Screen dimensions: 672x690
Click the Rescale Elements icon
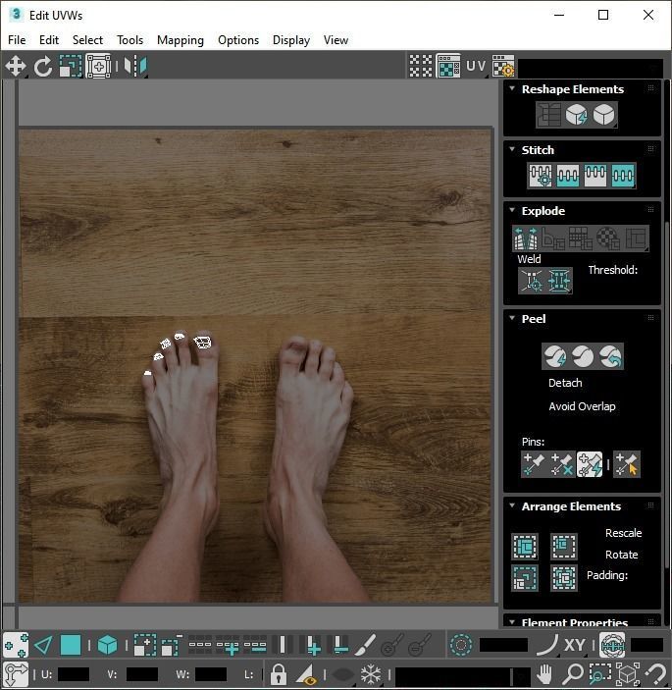point(525,578)
